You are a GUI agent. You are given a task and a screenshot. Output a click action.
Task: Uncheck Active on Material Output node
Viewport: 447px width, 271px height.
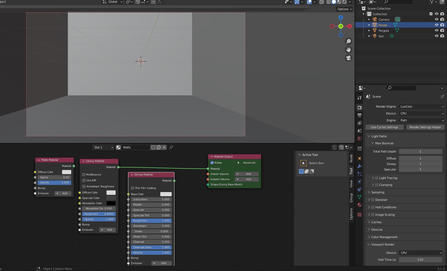[x=212, y=163]
